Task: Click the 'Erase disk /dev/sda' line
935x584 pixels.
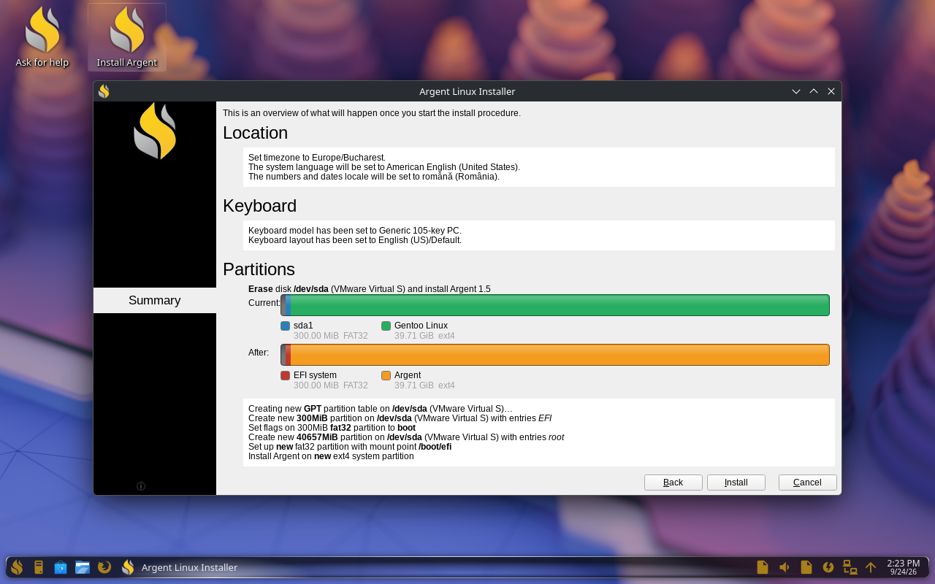Action: tap(370, 289)
